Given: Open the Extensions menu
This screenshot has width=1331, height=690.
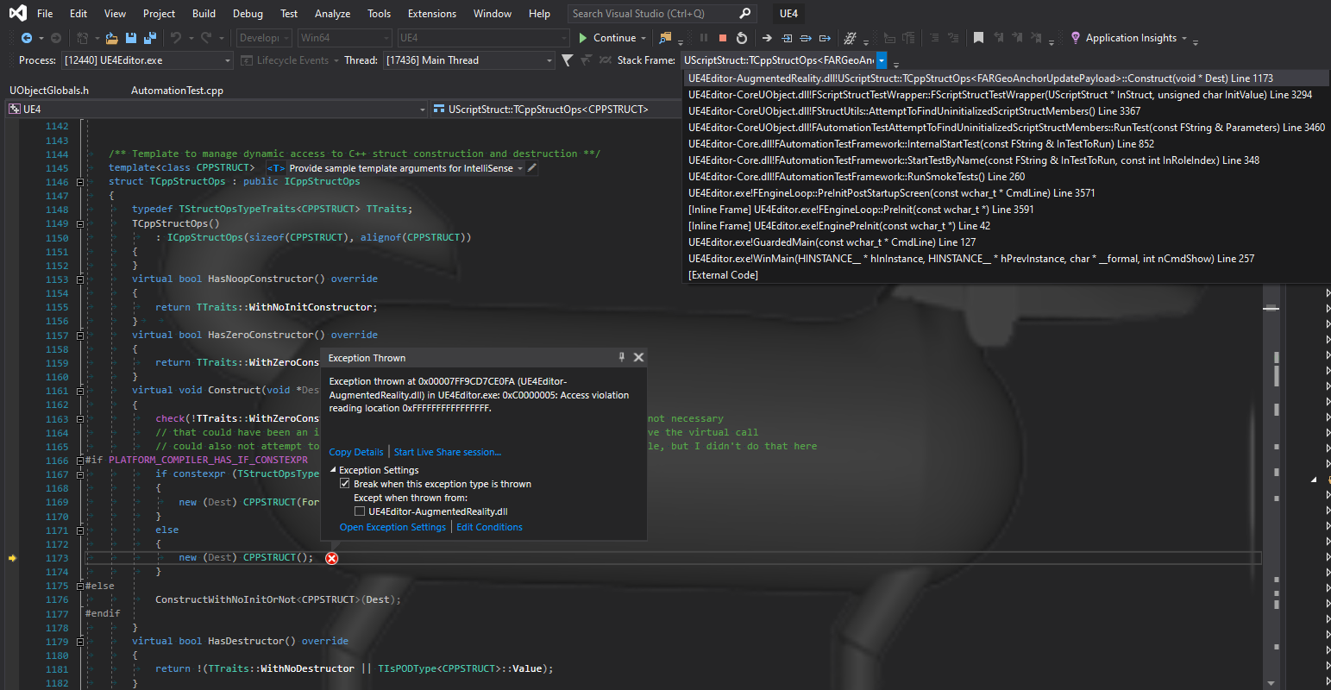Looking at the screenshot, I should (x=432, y=13).
